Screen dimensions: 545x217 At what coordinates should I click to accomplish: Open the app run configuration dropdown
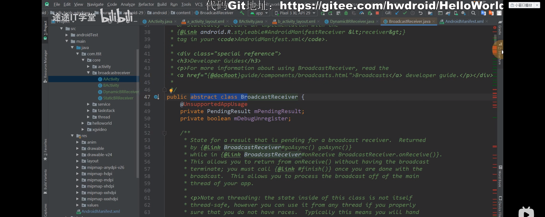point(258,13)
